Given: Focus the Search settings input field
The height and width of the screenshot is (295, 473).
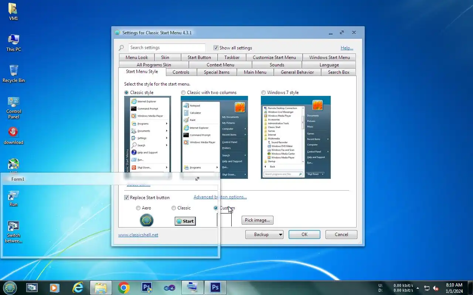Looking at the screenshot, I should pyautogui.click(x=167, y=48).
